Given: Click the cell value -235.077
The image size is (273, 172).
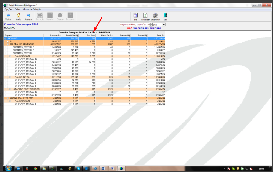Looking at the screenshot, I should click(x=160, y=50).
